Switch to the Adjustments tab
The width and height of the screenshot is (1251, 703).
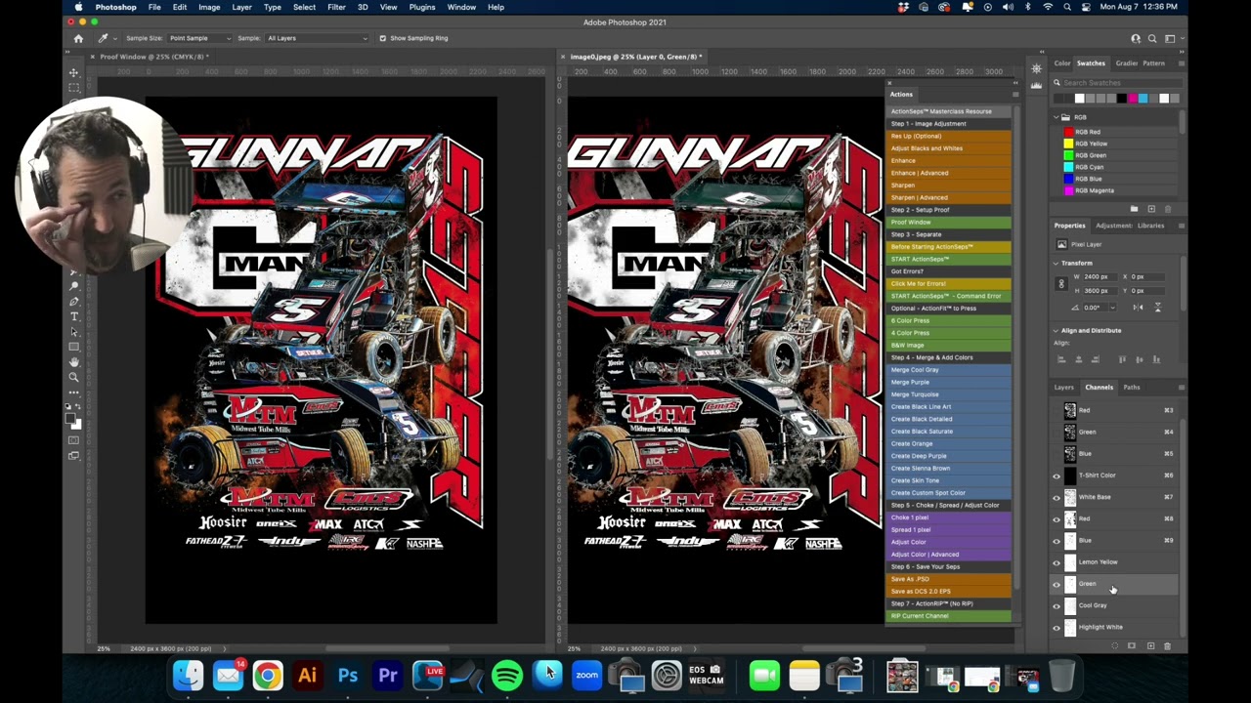(x=1115, y=226)
